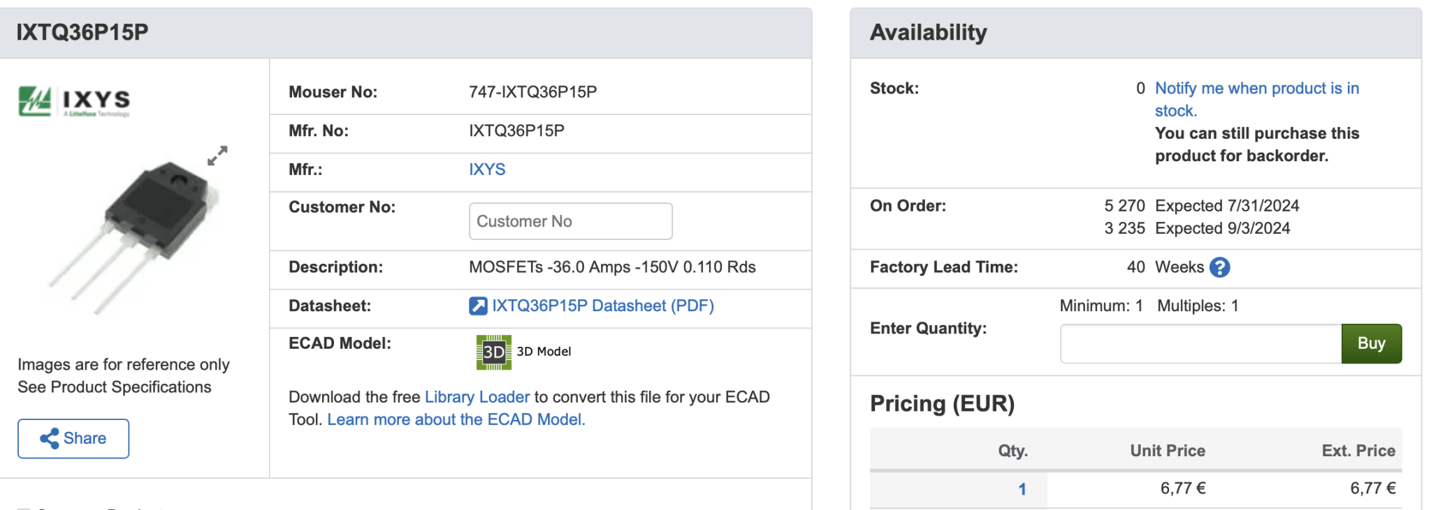Enlarge product image with expand arrows icon
This screenshot has height=510, width=1431.
(x=217, y=156)
